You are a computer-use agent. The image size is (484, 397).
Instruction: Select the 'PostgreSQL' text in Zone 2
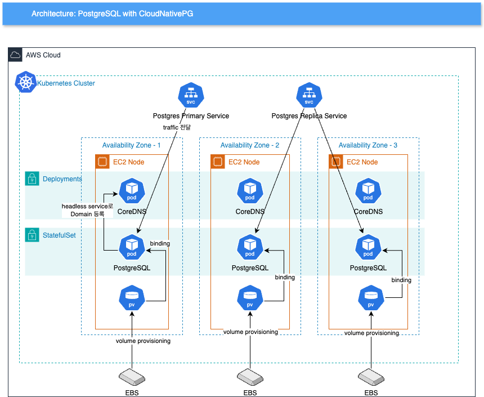[250, 268]
